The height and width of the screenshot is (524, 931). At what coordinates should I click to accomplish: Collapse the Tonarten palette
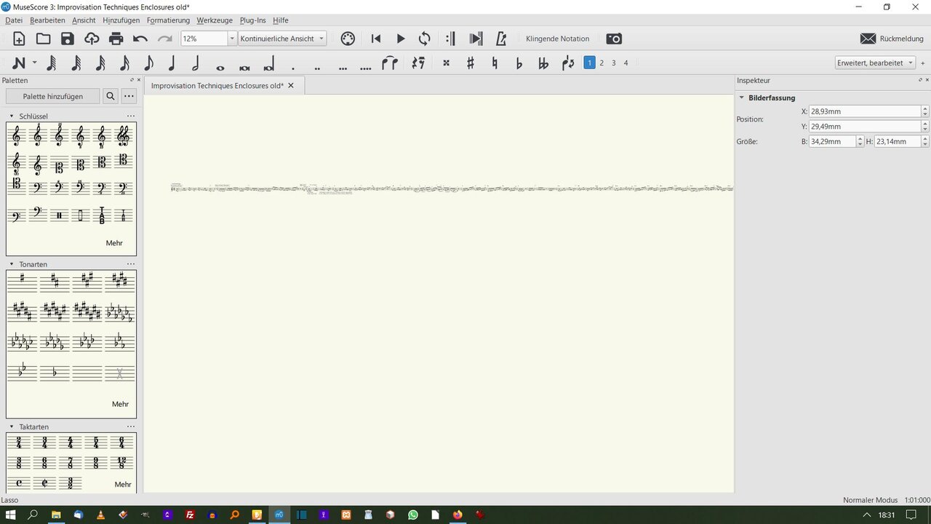pyautogui.click(x=12, y=264)
